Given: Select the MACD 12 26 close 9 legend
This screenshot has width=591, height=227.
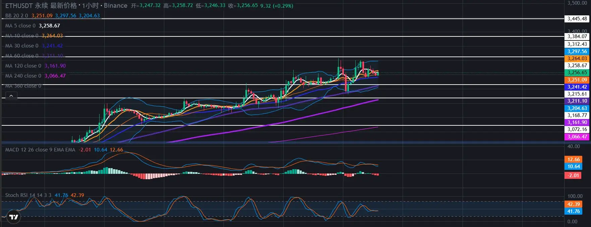Looking at the screenshot, I should click(40, 150).
